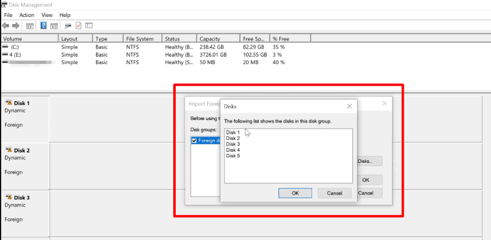
Task: Click the 238.42 GB capacity cell
Action: tap(211, 47)
